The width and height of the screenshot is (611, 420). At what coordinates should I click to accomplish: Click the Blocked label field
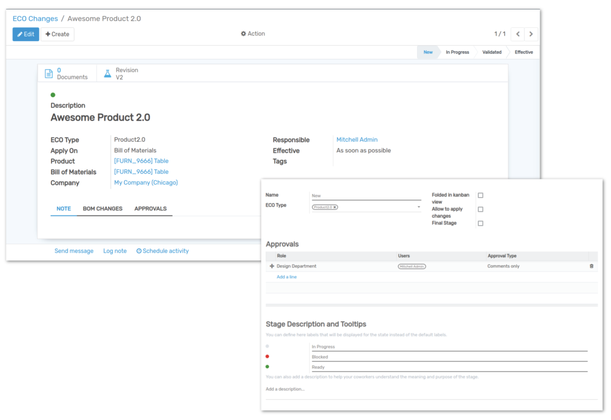449,357
